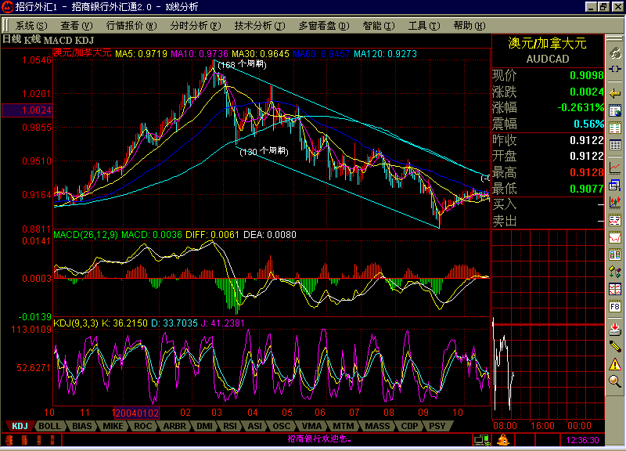Switch to the CDP indicator tab
Screen dimensions: 626x451
click(409, 426)
